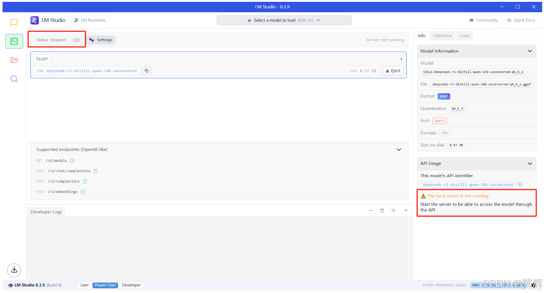
Task: Collapse the Model Information section
Action: [x=530, y=51]
